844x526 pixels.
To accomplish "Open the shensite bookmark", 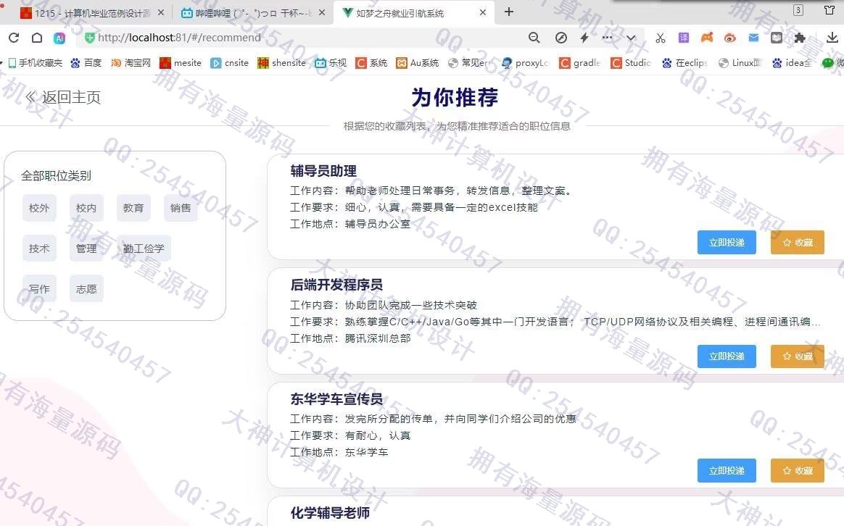I will point(281,63).
